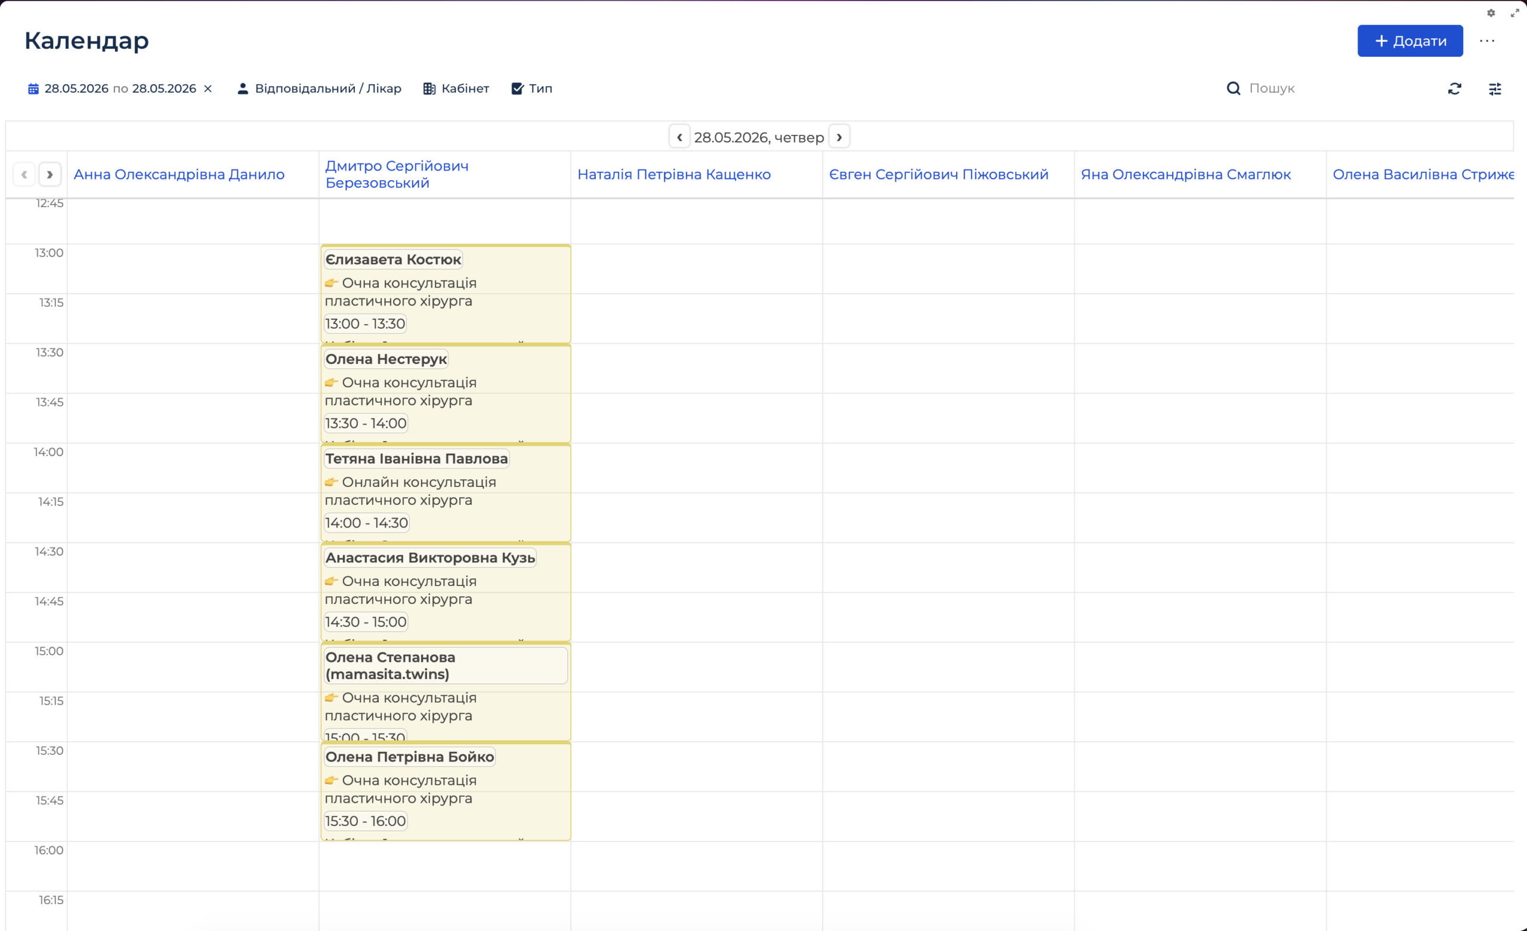Screen dimensions: 1527x931
Task: Open the date range calendar icon
Action: click(33, 89)
